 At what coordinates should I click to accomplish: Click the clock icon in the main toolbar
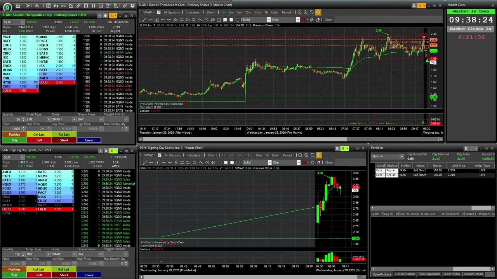click(x=132, y=6)
